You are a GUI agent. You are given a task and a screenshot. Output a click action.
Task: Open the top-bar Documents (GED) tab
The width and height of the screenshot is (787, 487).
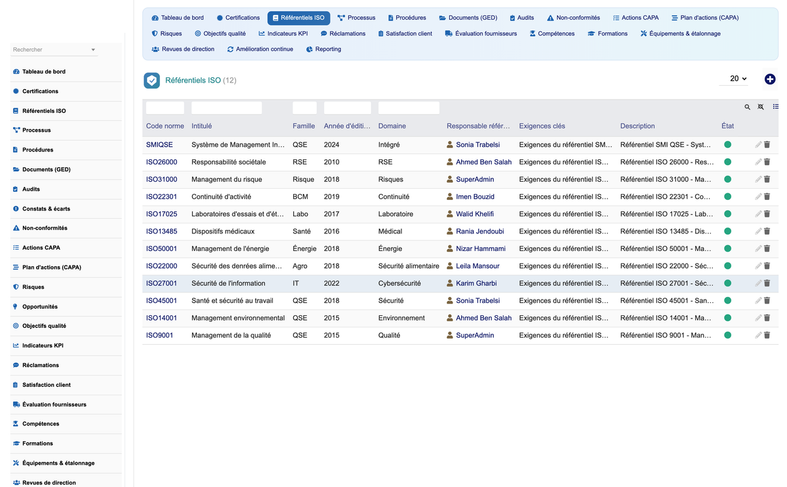(468, 18)
